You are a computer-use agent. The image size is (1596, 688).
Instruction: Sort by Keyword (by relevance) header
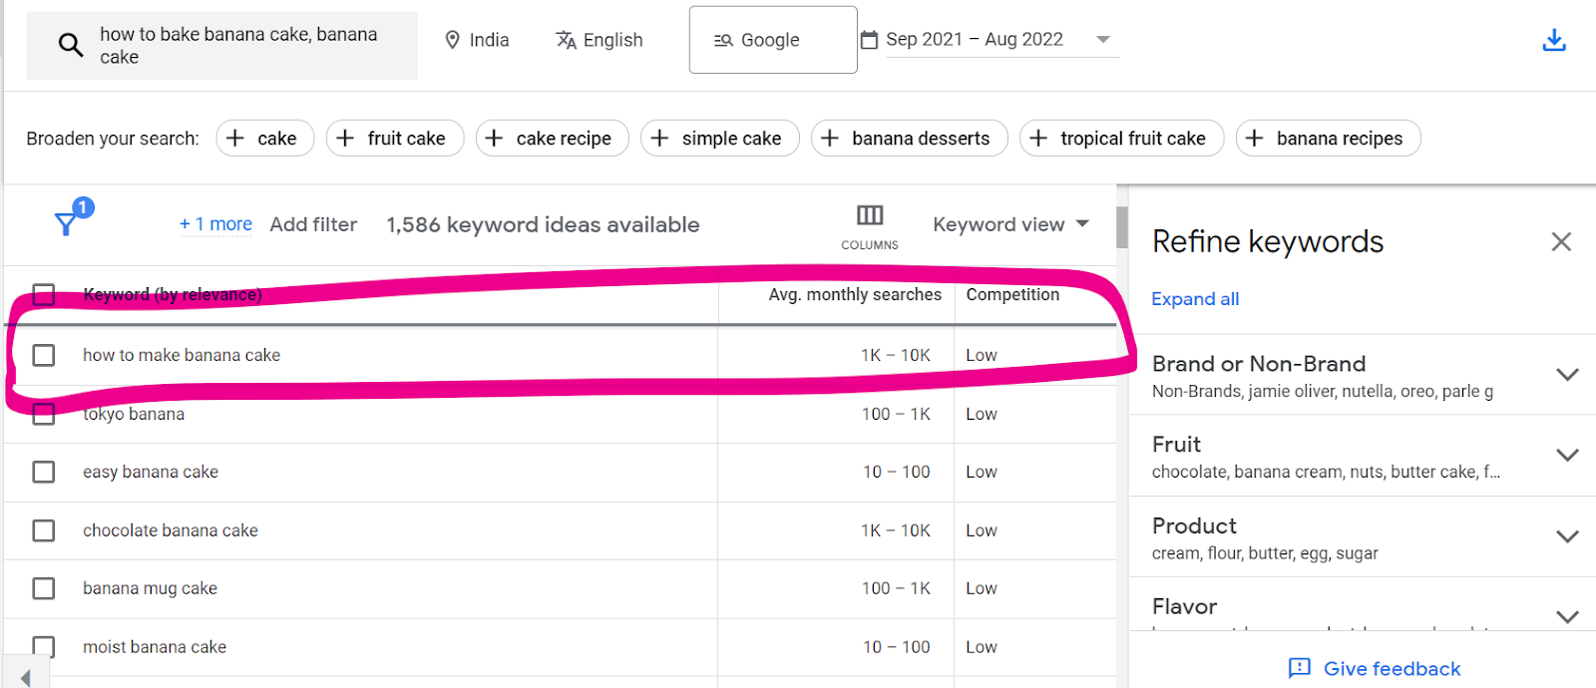click(173, 294)
